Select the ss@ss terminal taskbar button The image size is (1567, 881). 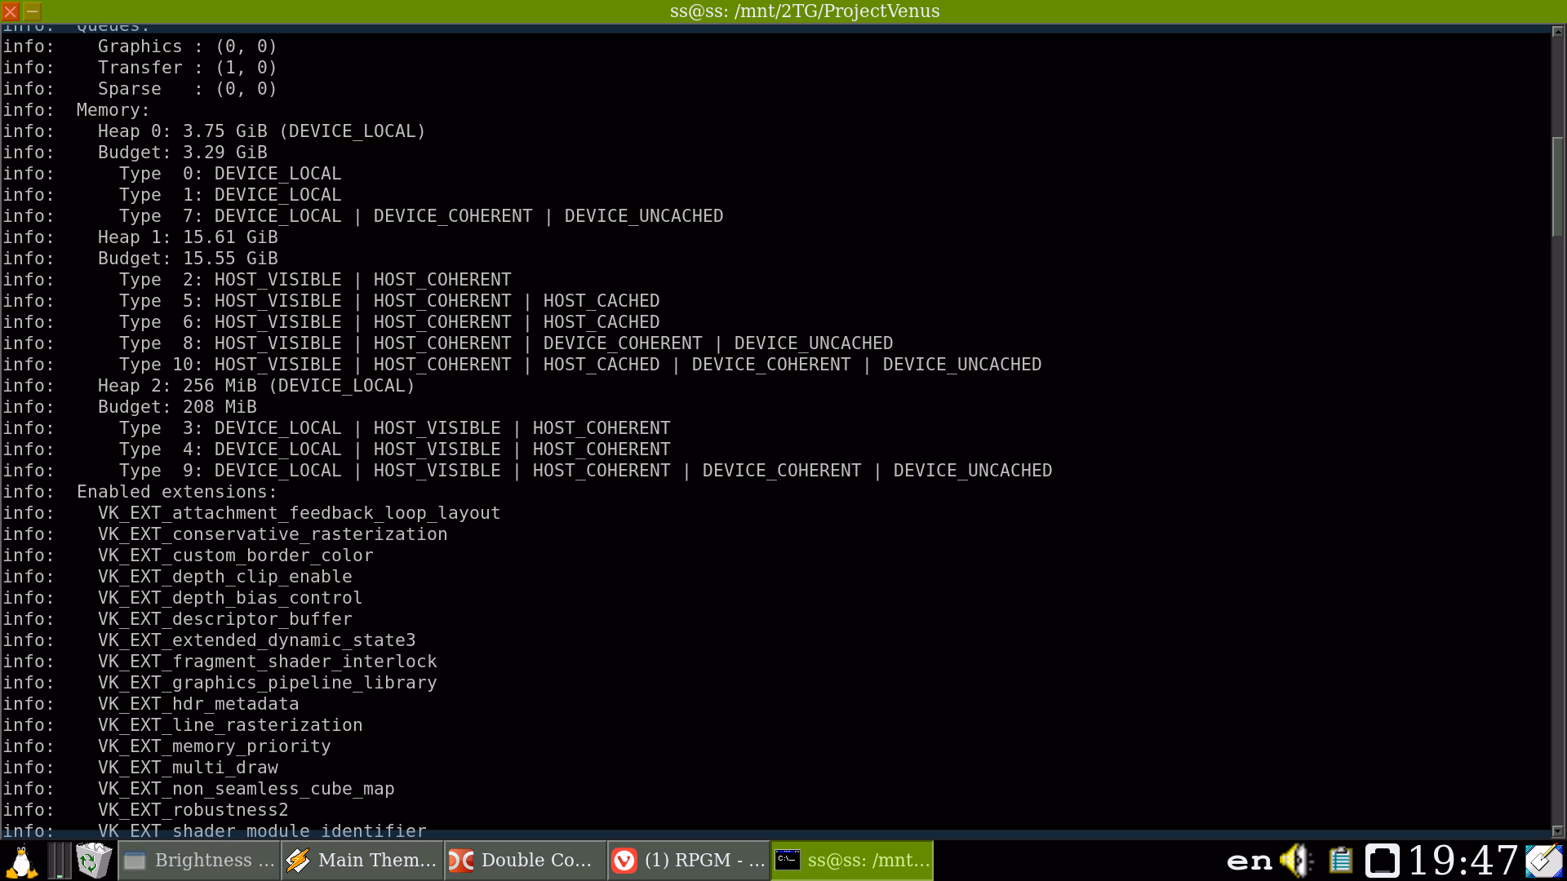(852, 861)
